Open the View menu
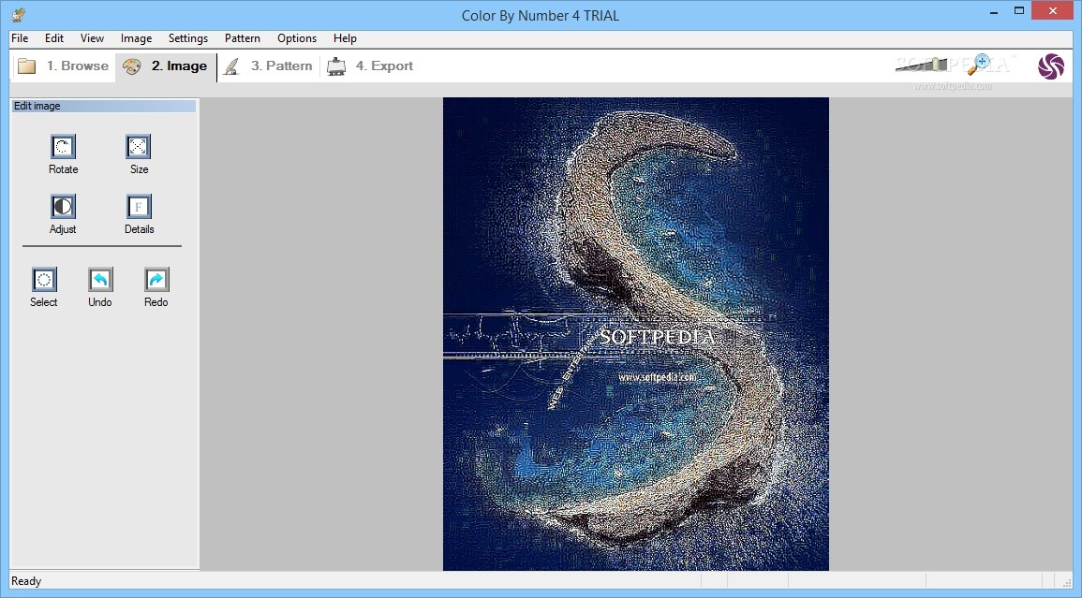1082x598 pixels. point(92,38)
